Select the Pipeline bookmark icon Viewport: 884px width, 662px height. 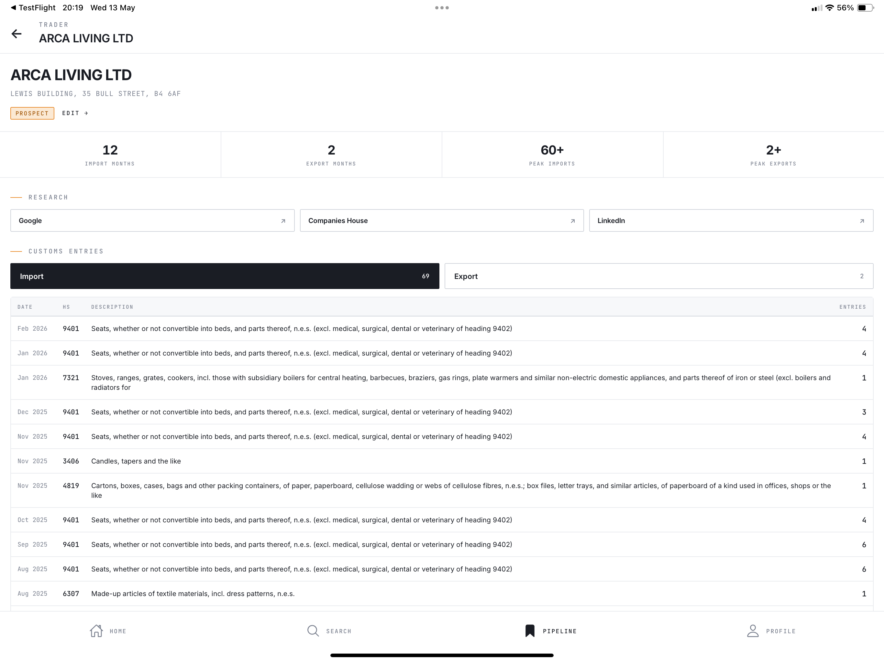530,631
